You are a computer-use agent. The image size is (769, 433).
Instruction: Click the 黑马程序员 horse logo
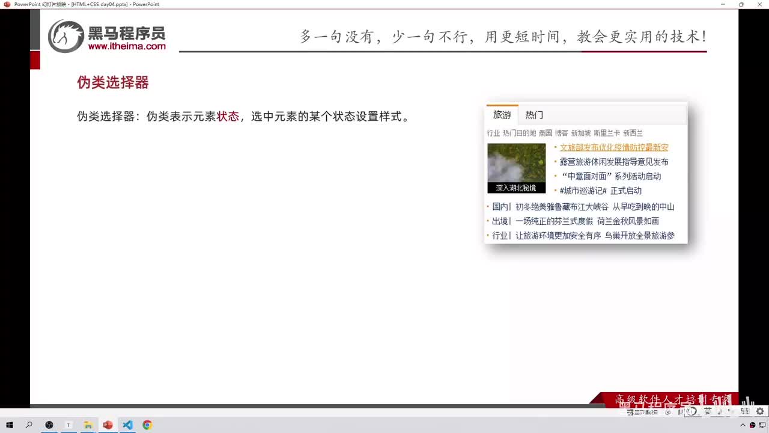(65, 36)
